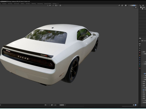Image resolution: width=146 pixels, height=109 pixels.
Task: Open the Material properties tab
Action: click(x=140, y=68)
